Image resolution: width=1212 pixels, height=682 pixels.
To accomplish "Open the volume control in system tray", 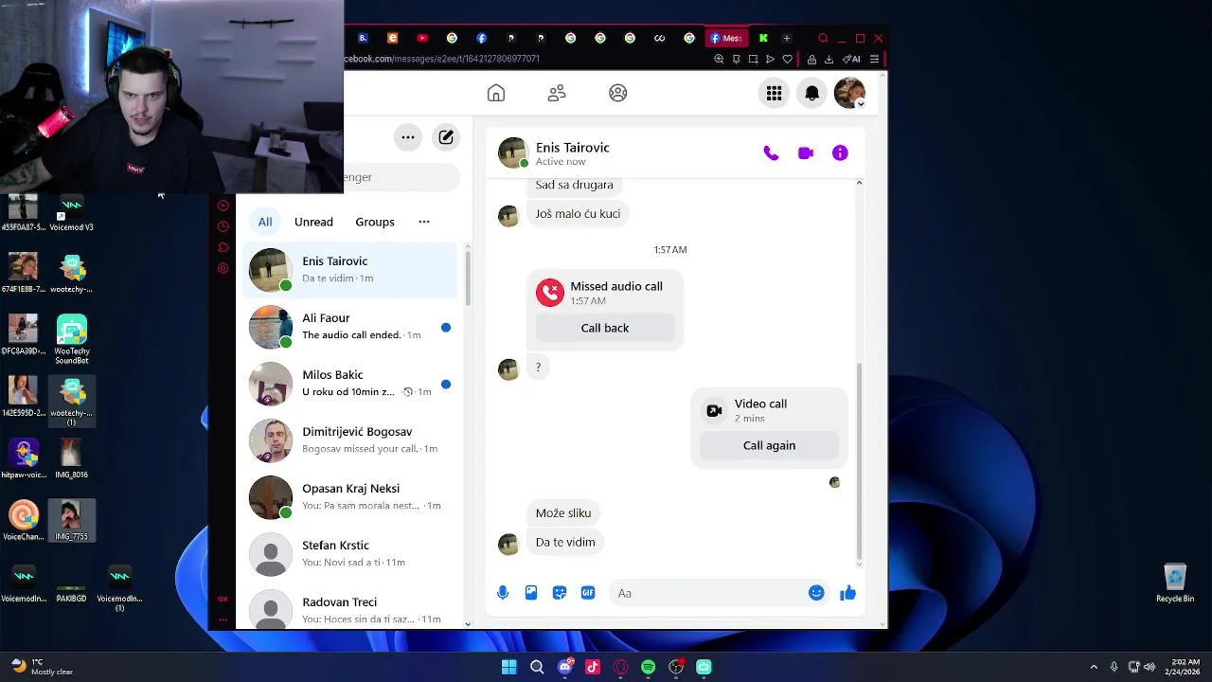I will pos(1150,667).
